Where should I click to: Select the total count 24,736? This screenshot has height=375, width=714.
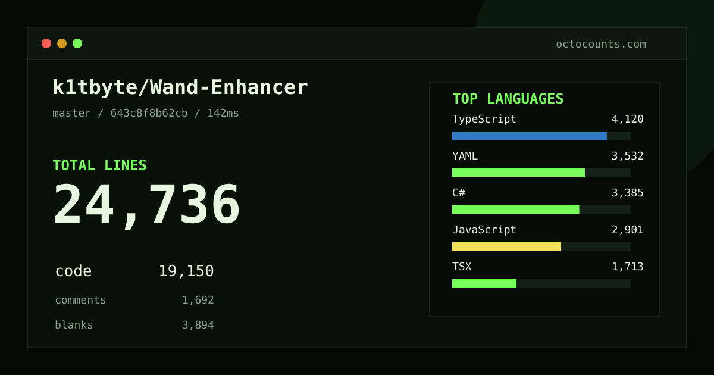coord(147,205)
